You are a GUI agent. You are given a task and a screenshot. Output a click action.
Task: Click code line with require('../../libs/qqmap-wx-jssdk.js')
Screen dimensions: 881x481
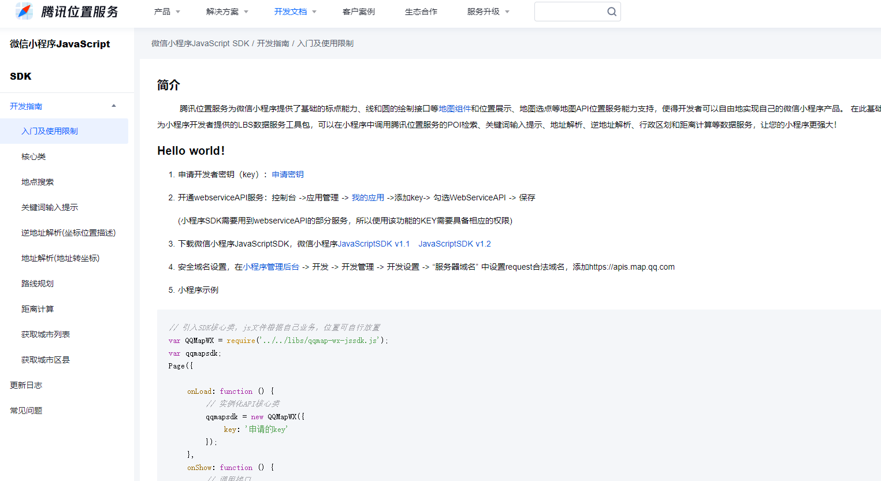(x=278, y=341)
